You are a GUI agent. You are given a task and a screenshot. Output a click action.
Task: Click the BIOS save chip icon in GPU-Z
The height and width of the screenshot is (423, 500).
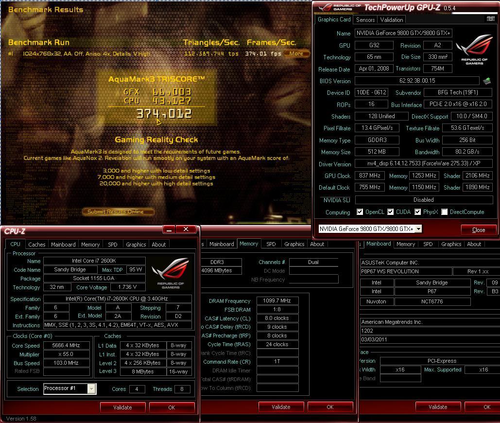487,81
